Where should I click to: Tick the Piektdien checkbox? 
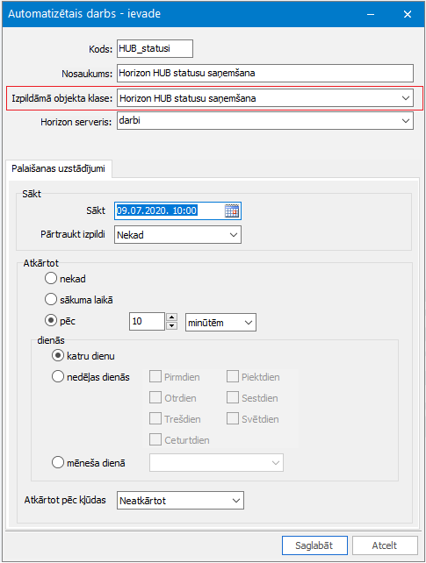(x=233, y=377)
